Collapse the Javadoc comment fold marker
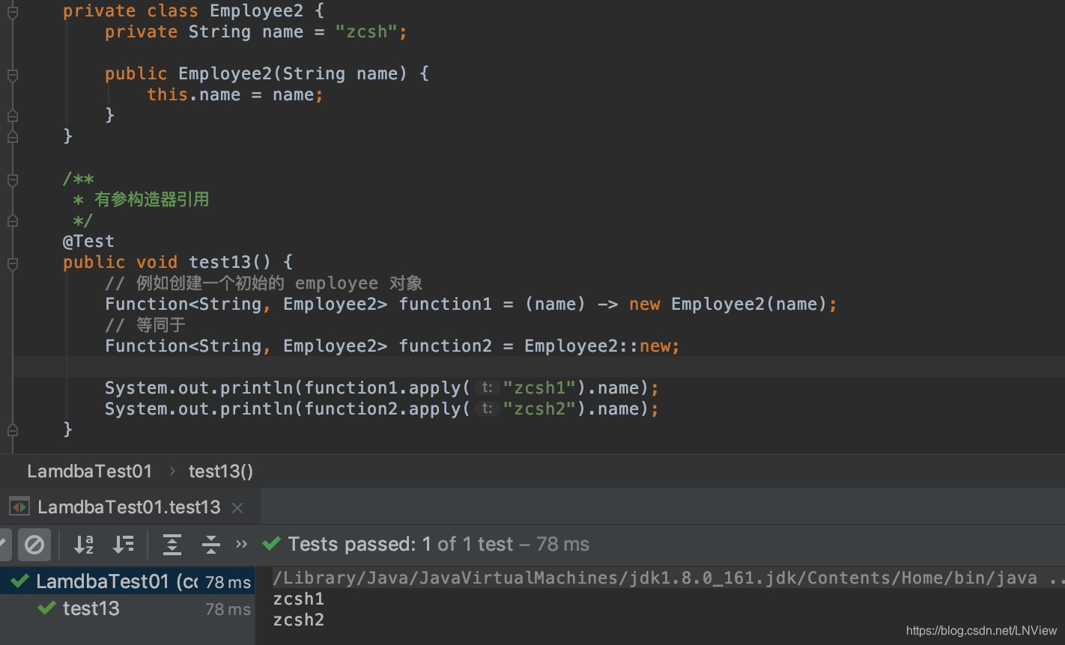The image size is (1065, 645). coord(12,180)
